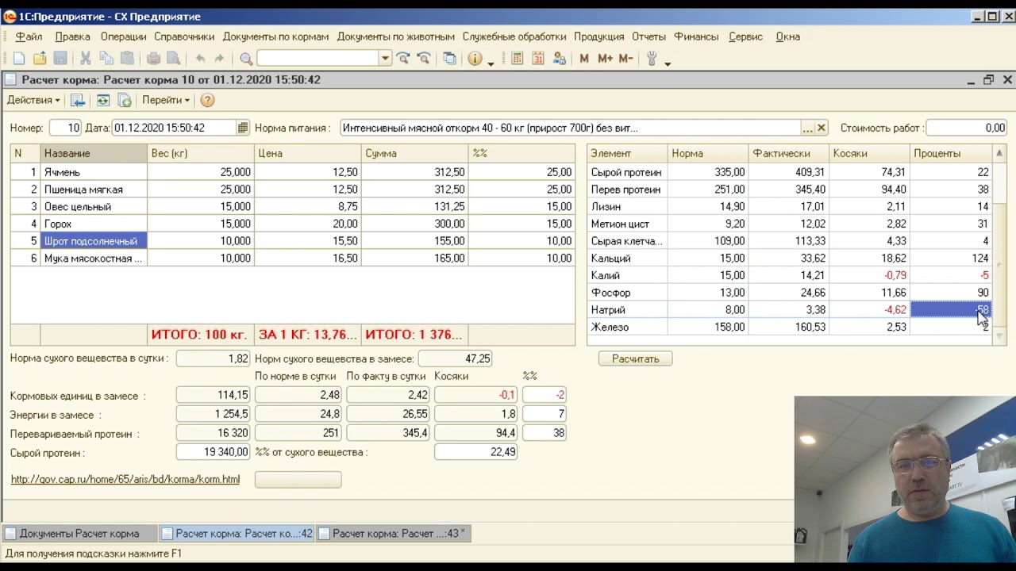Open the Документы по кормам menu
The height and width of the screenshot is (571, 1016).
(x=275, y=36)
